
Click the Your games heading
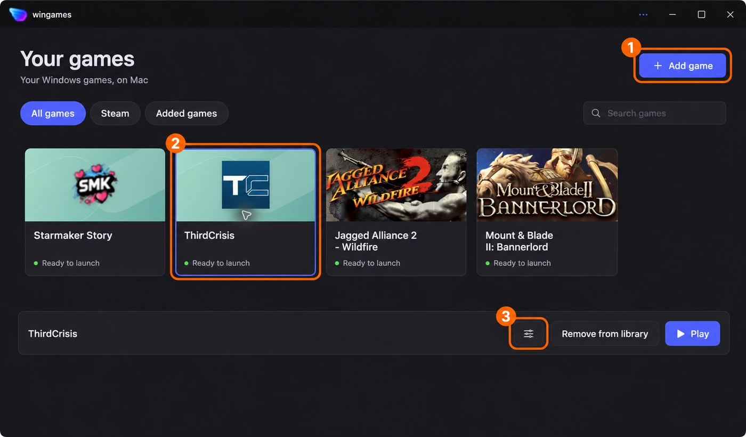point(77,59)
